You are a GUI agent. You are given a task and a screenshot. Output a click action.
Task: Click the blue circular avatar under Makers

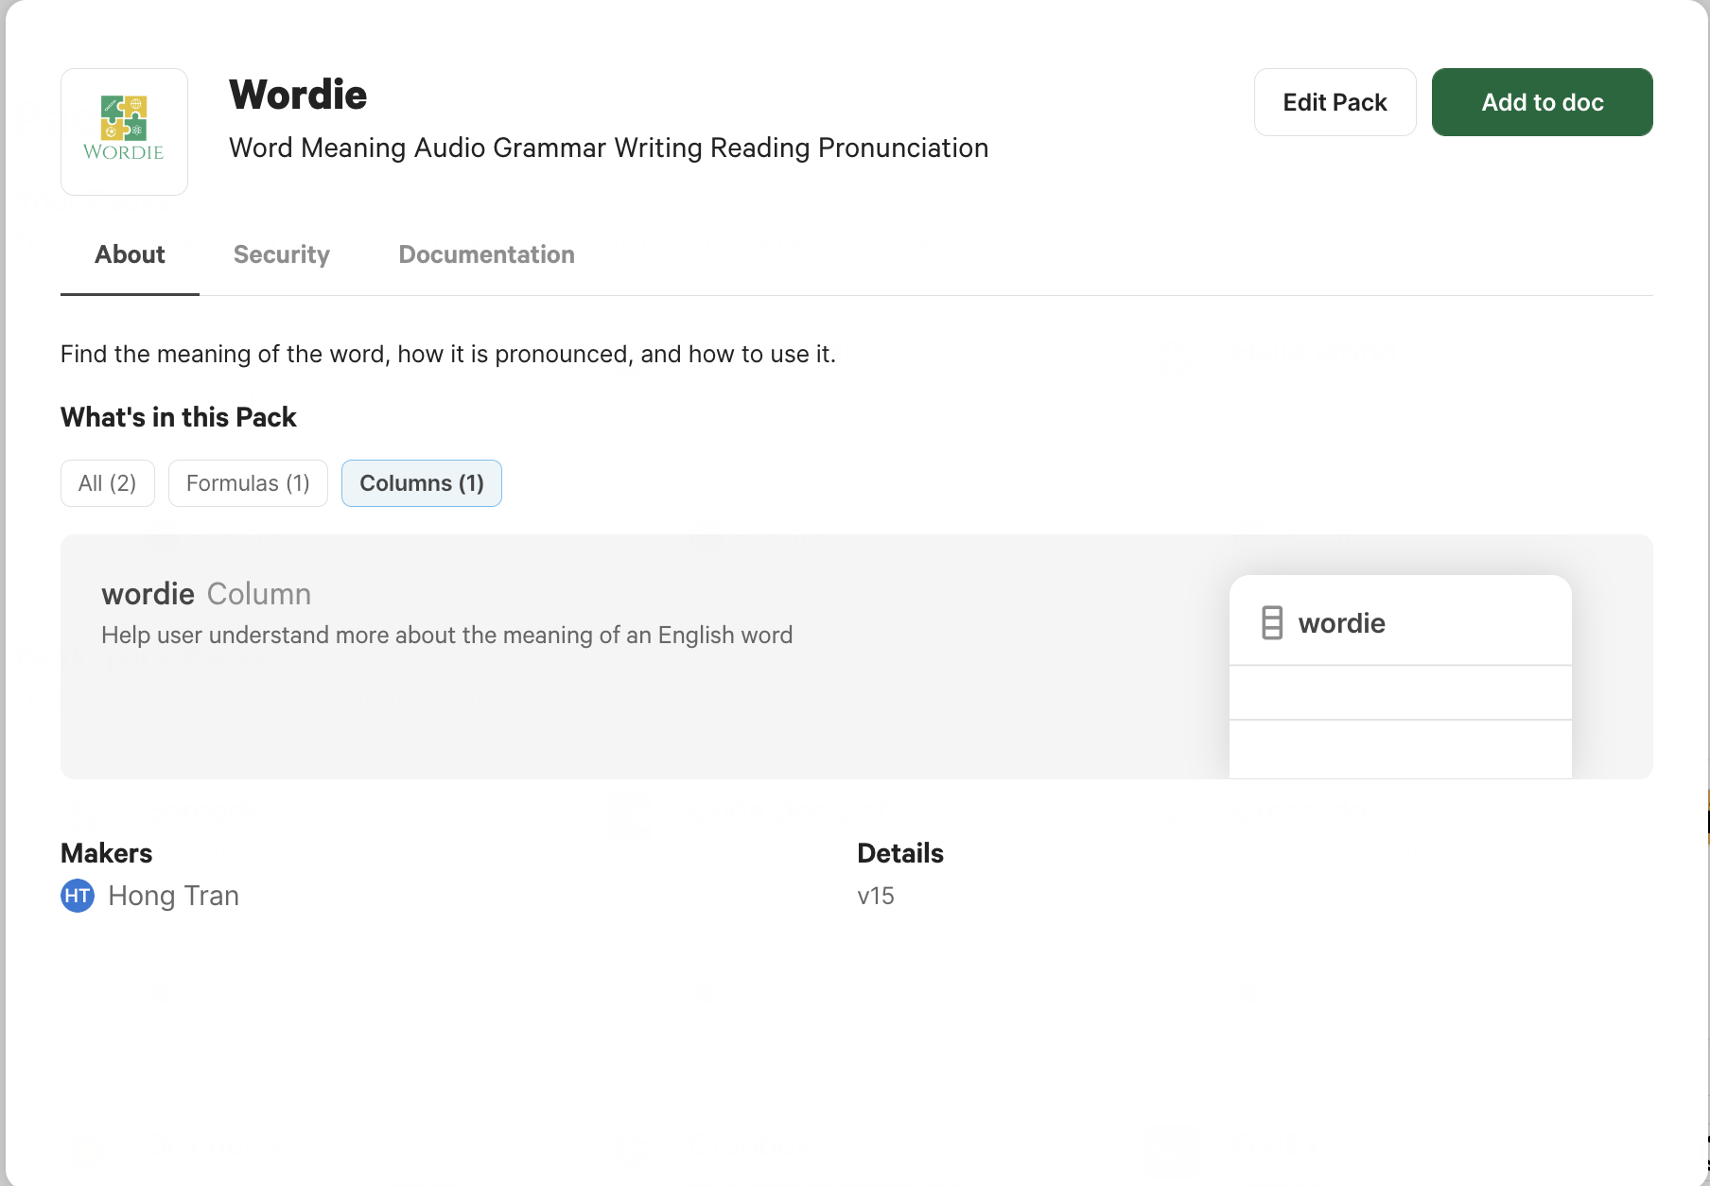click(77, 896)
